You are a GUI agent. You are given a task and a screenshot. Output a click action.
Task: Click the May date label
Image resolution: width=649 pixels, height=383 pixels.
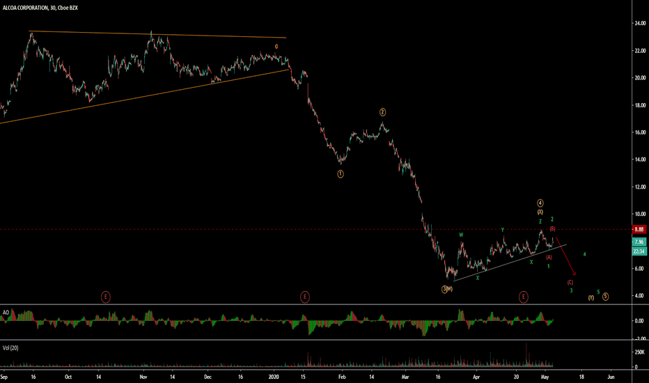tap(545, 377)
